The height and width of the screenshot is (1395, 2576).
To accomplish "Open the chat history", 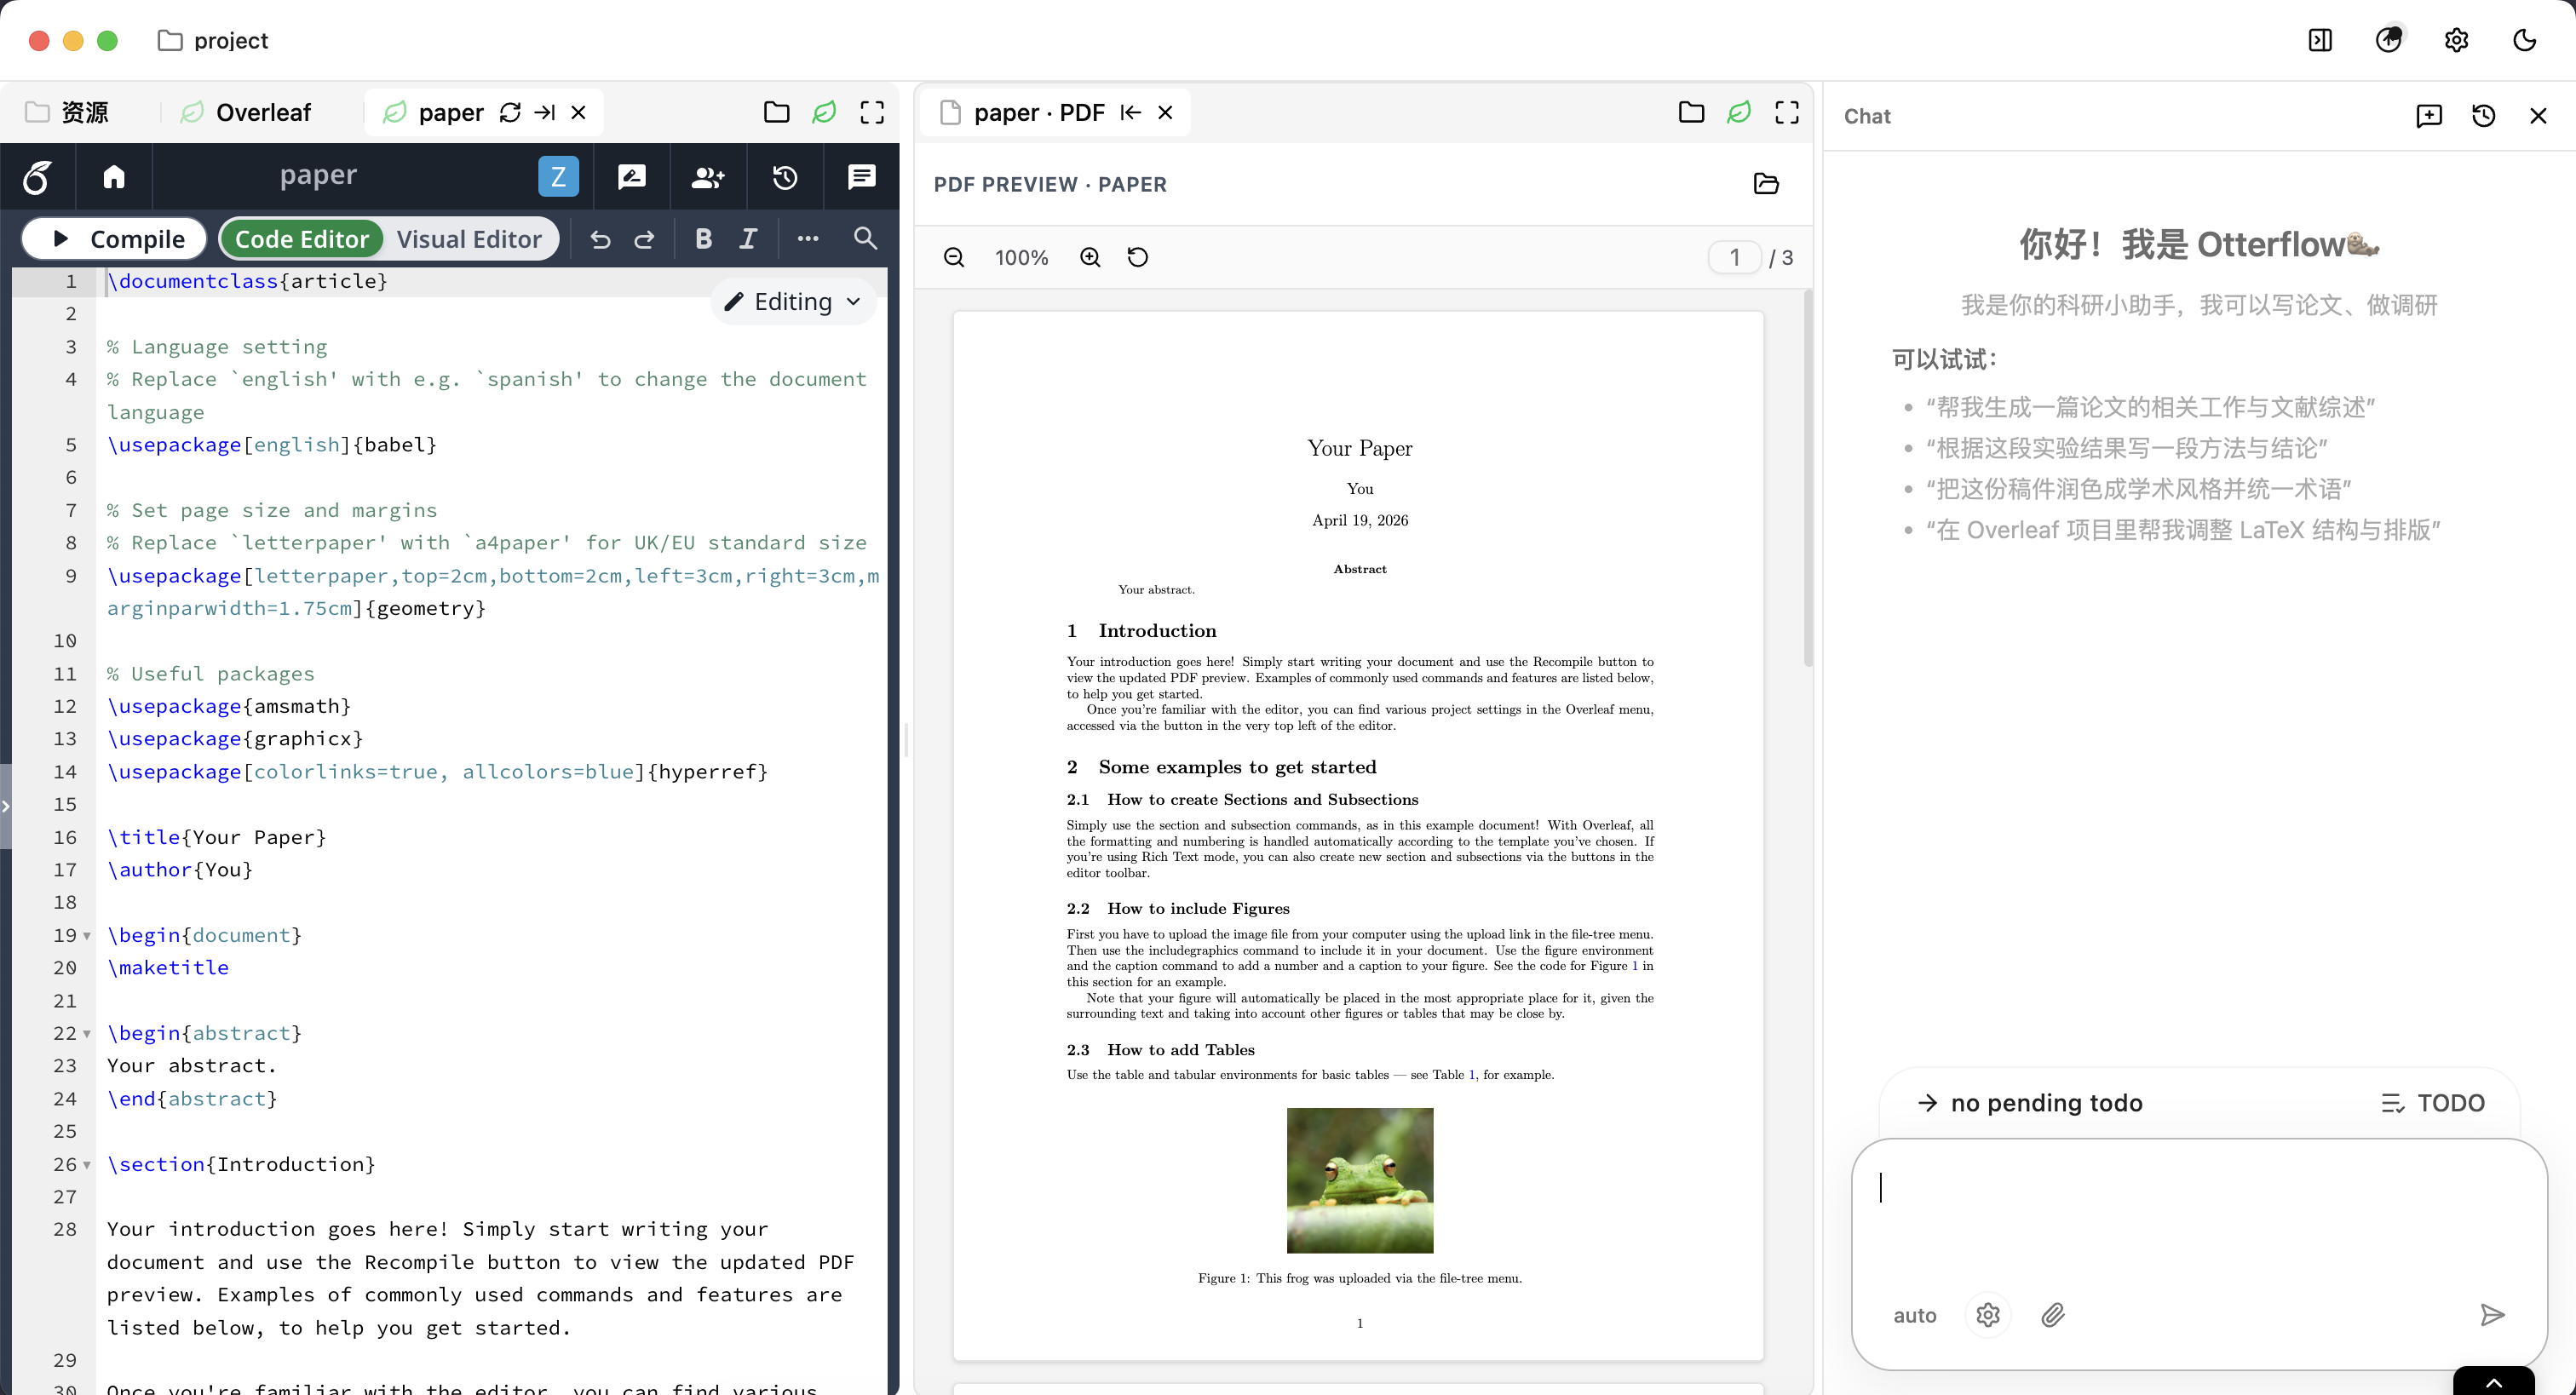I will 2484,116.
